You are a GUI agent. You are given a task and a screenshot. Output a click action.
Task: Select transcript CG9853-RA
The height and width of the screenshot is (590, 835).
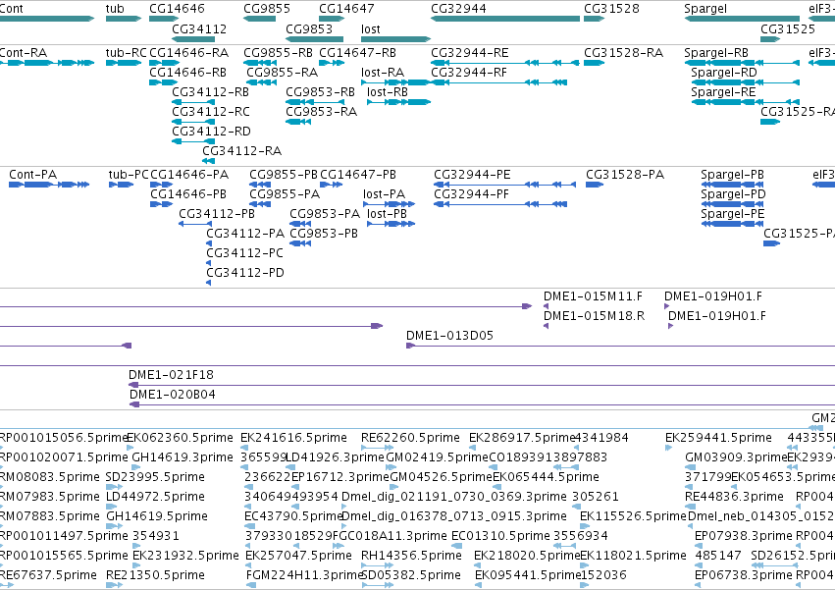point(298,122)
